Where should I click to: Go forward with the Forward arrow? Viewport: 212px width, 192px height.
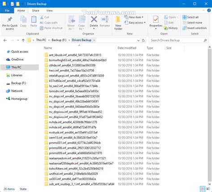[13, 40]
